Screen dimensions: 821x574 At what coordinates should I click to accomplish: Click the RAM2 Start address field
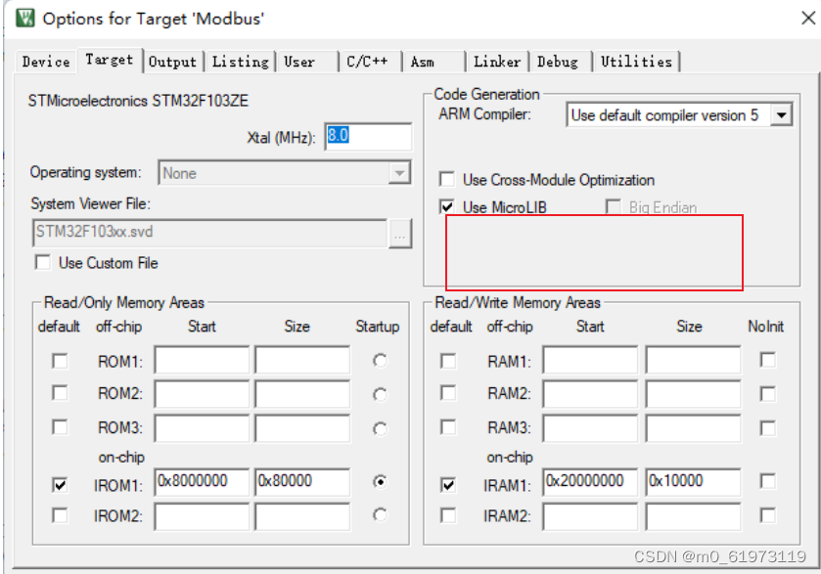[x=590, y=393]
